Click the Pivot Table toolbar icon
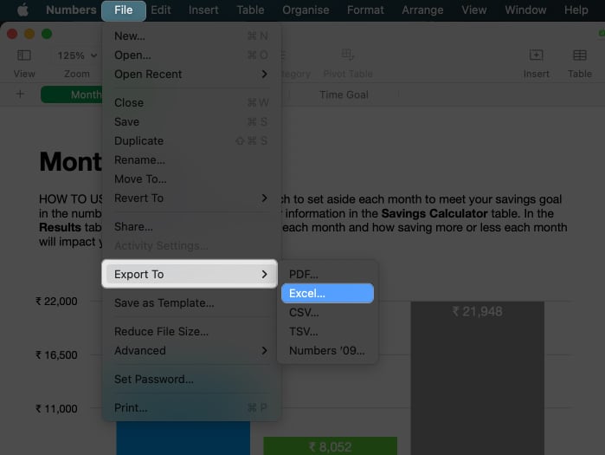Image resolution: width=605 pixels, height=455 pixels. pyautogui.click(x=348, y=55)
